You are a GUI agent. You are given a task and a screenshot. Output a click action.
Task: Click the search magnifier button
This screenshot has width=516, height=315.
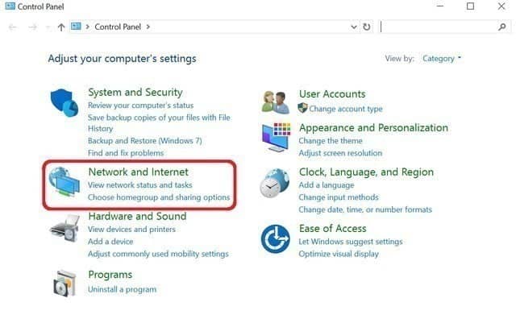pos(502,27)
